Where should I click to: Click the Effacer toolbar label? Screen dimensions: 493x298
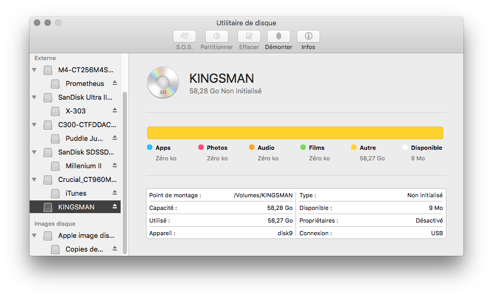click(249, 47)
